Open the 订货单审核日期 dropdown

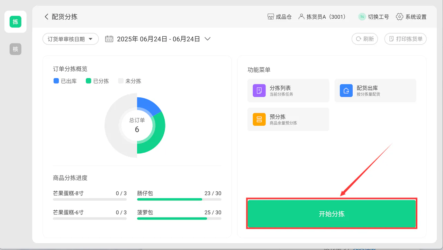tap(71, 39)
